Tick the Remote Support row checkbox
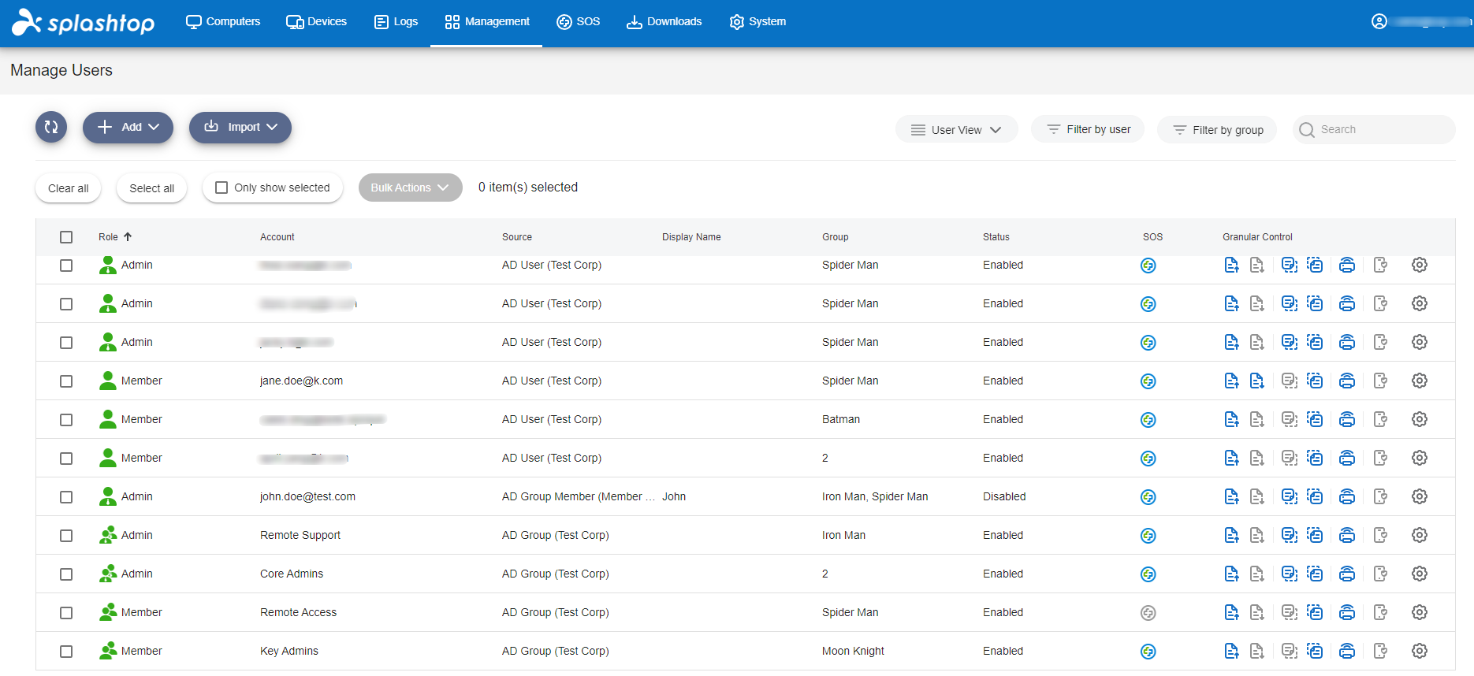This screenshot has height=676, width=1474. (66, 536)
